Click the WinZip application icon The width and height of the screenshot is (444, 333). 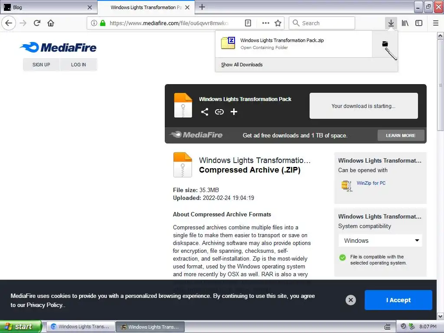coord(347,186)
